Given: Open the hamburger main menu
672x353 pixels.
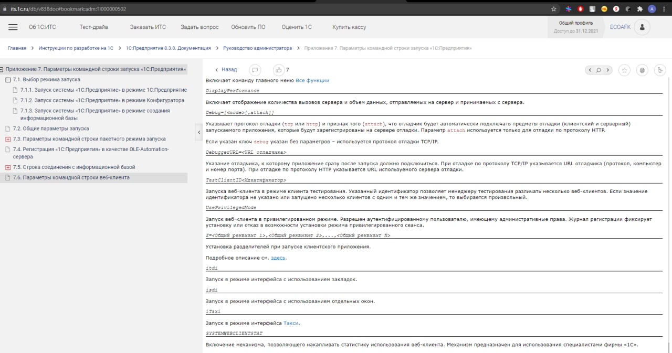Looking at the screenshot, I should [13, 27].
